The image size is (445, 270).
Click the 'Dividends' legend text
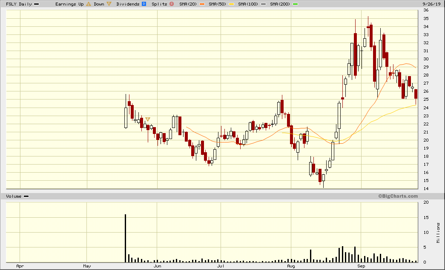(x=128, y=4)
